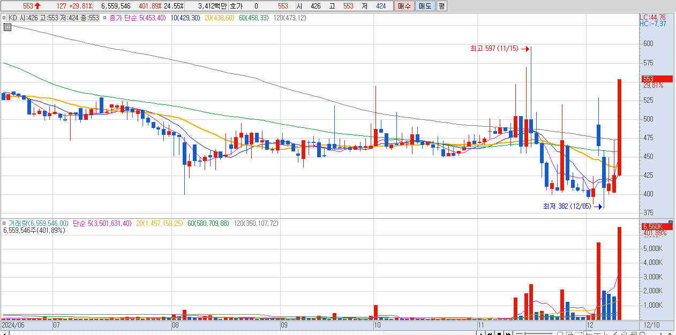This screenshot has height=335, width=676.
Task: Click the +29.81% change rate in header
Action: pyautogui.click(x=81, y=6)
